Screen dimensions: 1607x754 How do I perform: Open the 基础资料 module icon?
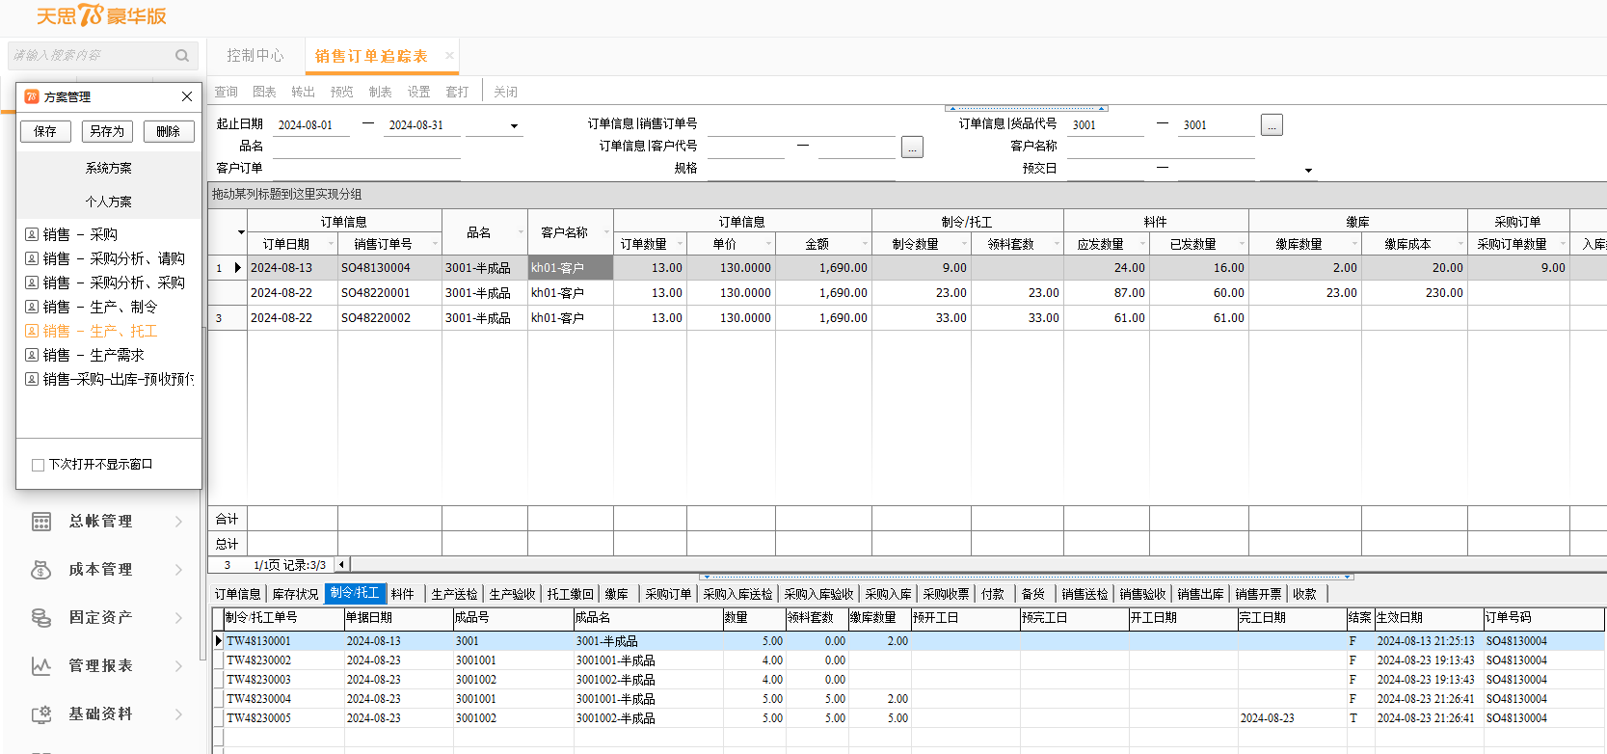[x=41, y=714]
